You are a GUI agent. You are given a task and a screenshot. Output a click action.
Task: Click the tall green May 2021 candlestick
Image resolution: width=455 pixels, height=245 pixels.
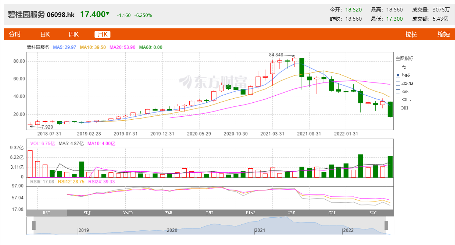coord(302,67)
